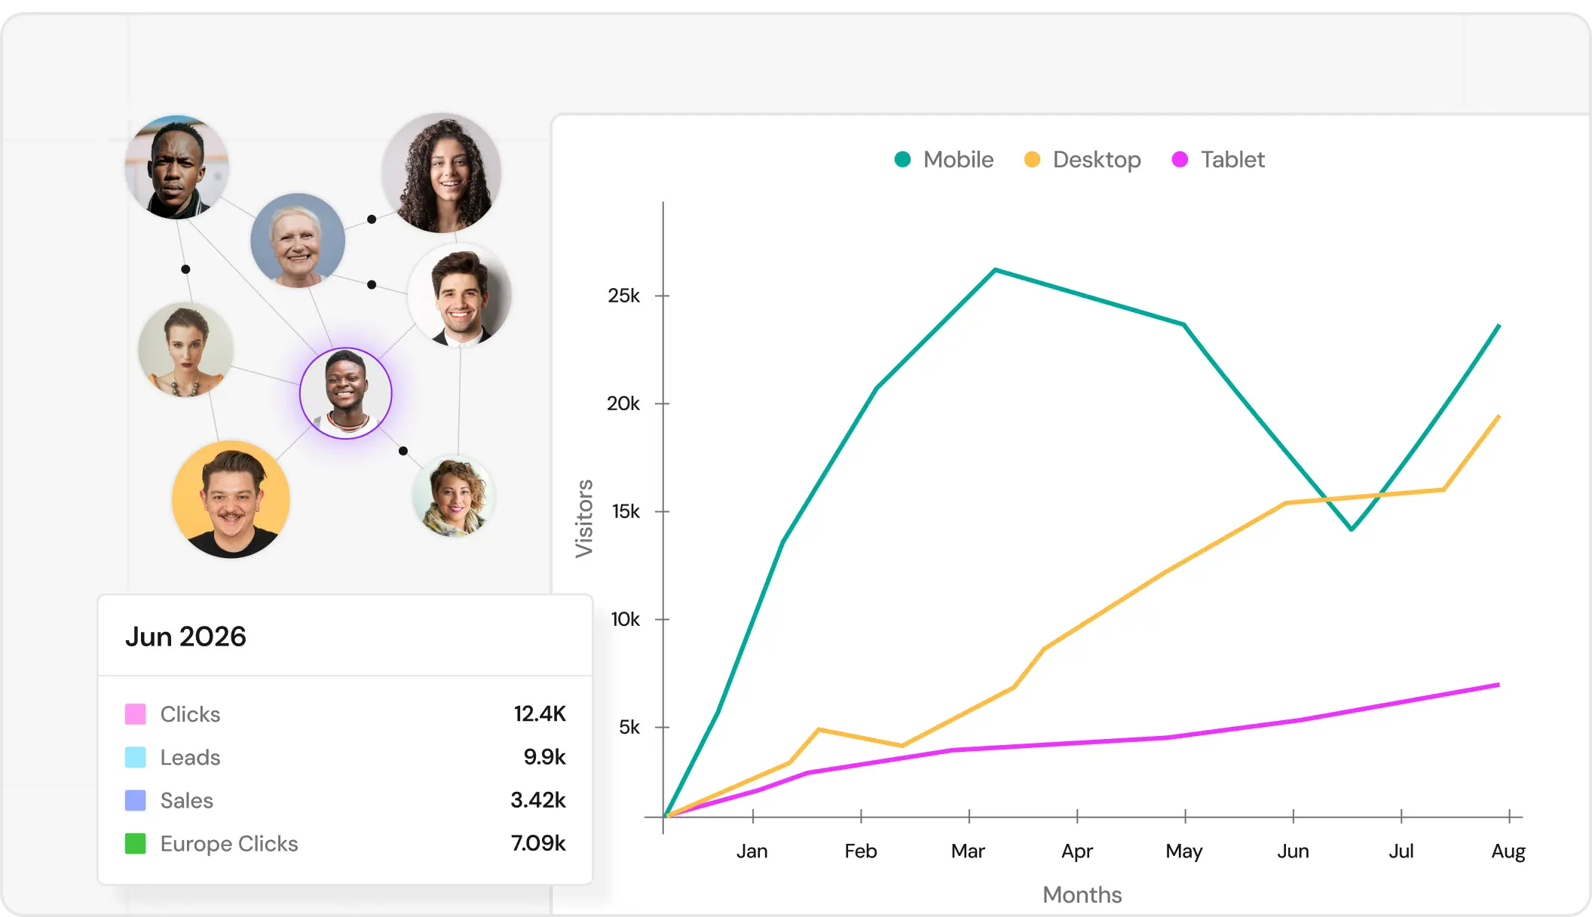Toggle the Mobile legend dot

pos(902,159)
